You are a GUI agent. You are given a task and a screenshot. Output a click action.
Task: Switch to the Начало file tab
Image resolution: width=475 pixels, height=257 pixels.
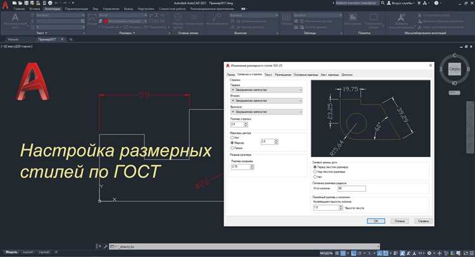[13, 39]
